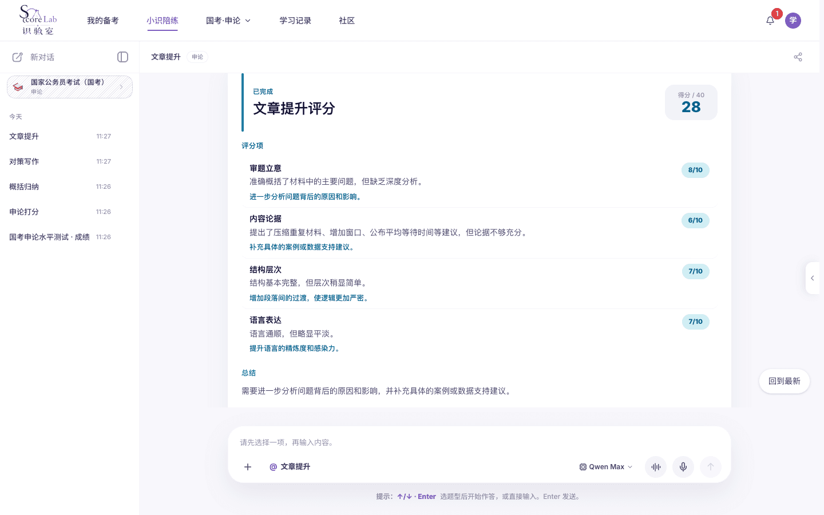Open the 概括归纳 conversation
The image size is (824, 515).
(x=60, y=187)
